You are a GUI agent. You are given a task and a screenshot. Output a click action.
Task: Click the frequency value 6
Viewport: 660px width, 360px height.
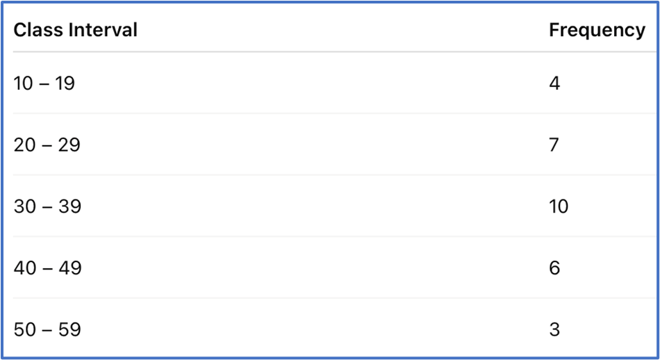(x=554, y=268)
